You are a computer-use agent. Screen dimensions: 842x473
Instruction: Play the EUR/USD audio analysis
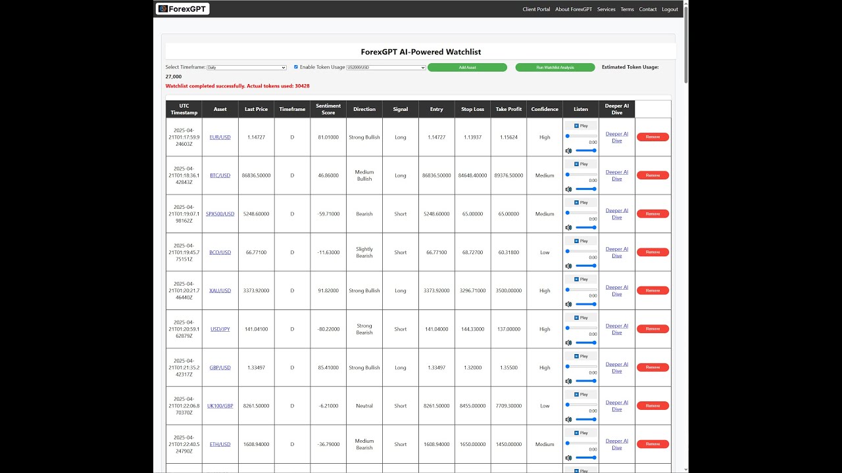(x=581, y=125)
